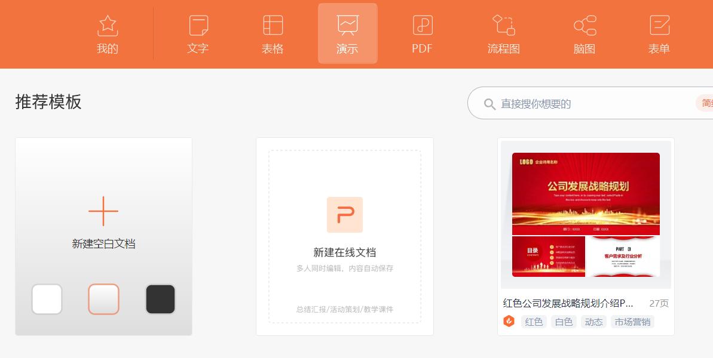Screen dimensions: 713x358
Task: Select the dark theme swatch
Action: point(160,299)
